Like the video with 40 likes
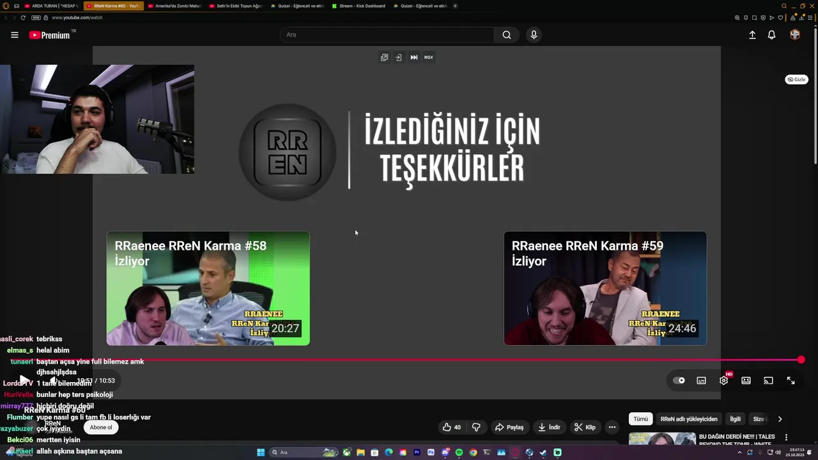The width and height of the screenshot is (818, 460). pyautogui.click(x=452, y=427)
